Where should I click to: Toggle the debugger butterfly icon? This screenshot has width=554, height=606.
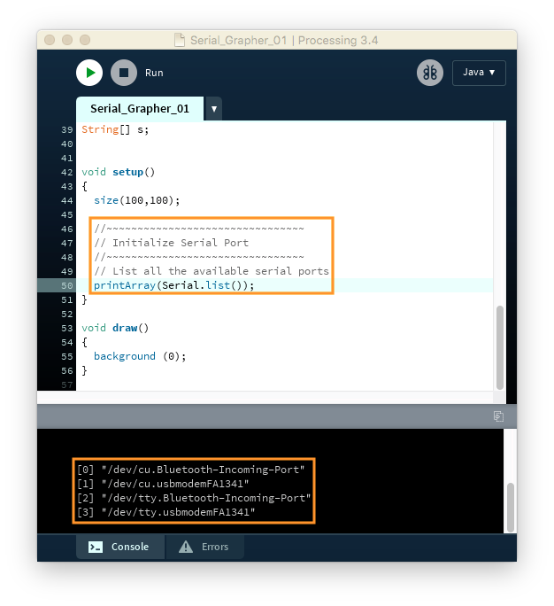430,73
